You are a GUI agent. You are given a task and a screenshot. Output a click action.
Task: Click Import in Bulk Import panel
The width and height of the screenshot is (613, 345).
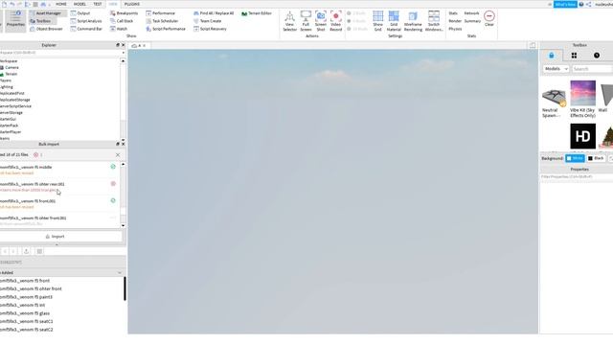point(55,237)
